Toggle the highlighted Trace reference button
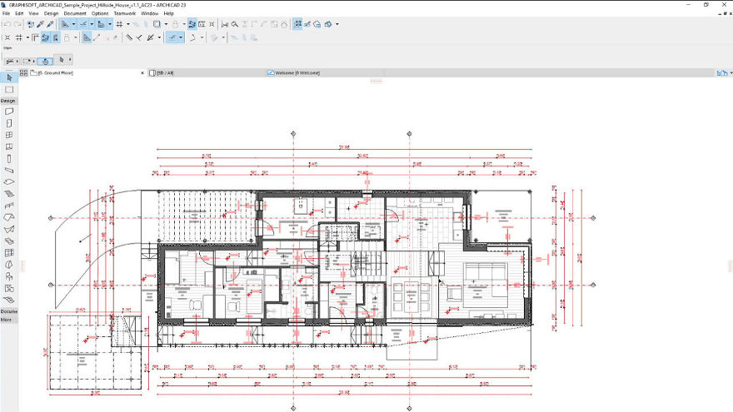The width and height of the screenshot is (733, 412). point(192,25)
